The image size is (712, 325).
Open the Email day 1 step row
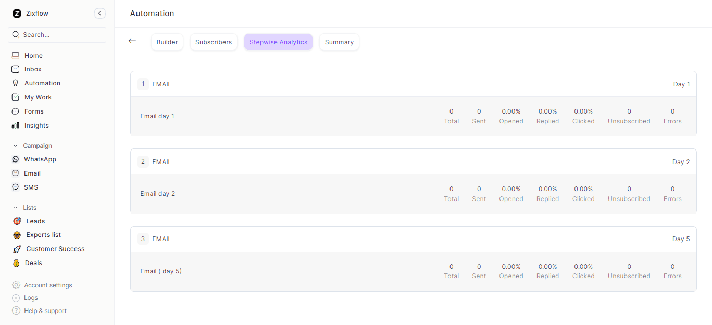click(x=157, y=116)
